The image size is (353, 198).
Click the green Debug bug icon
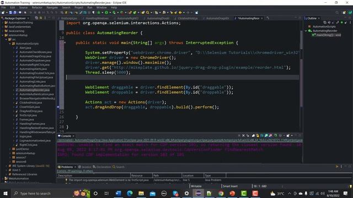[x=99, y=13]
